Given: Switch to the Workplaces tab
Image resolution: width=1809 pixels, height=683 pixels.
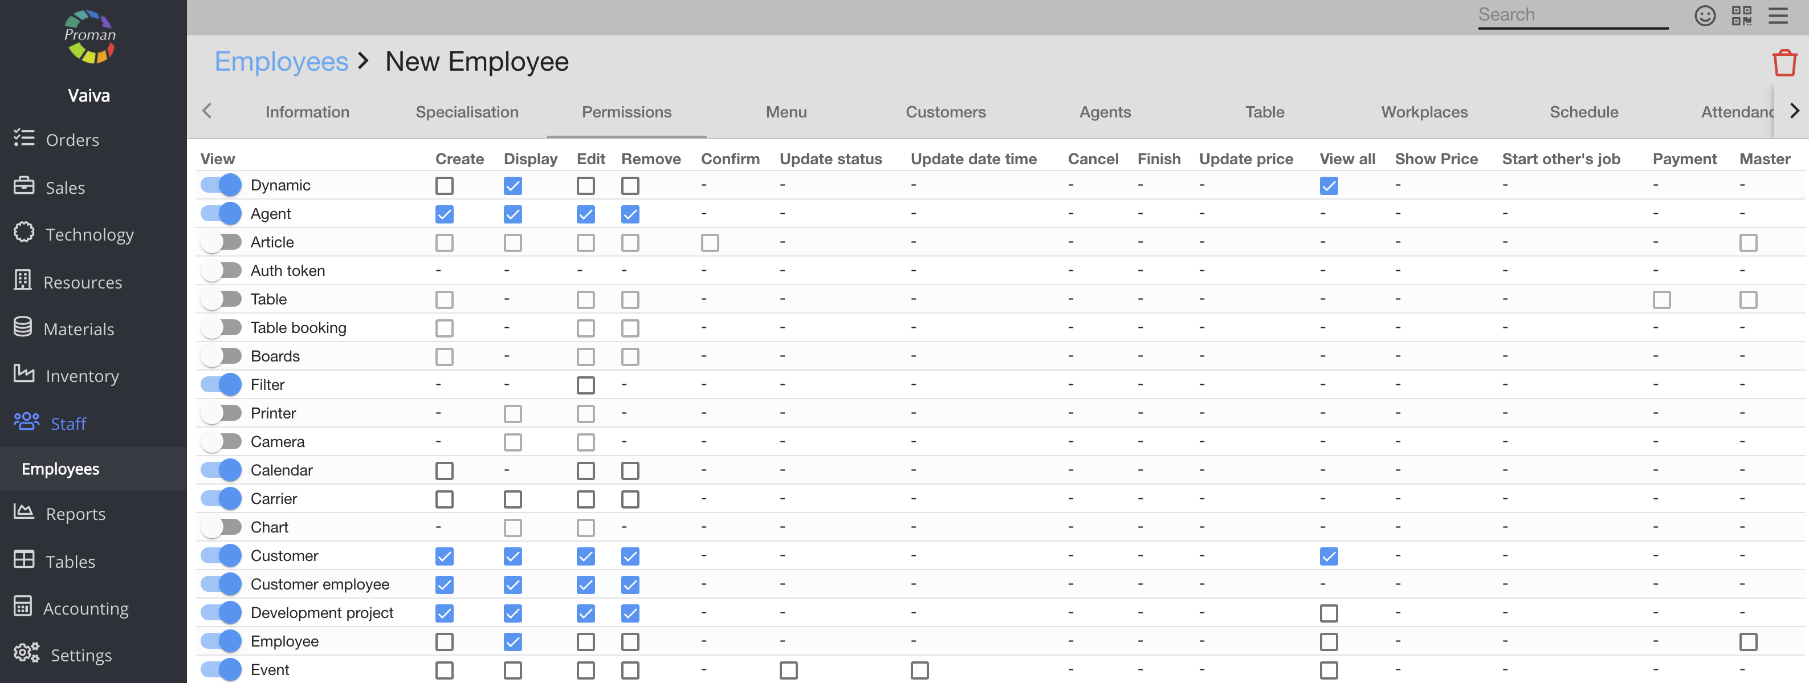Looking at the screenshot, I should coord(1424,112).
